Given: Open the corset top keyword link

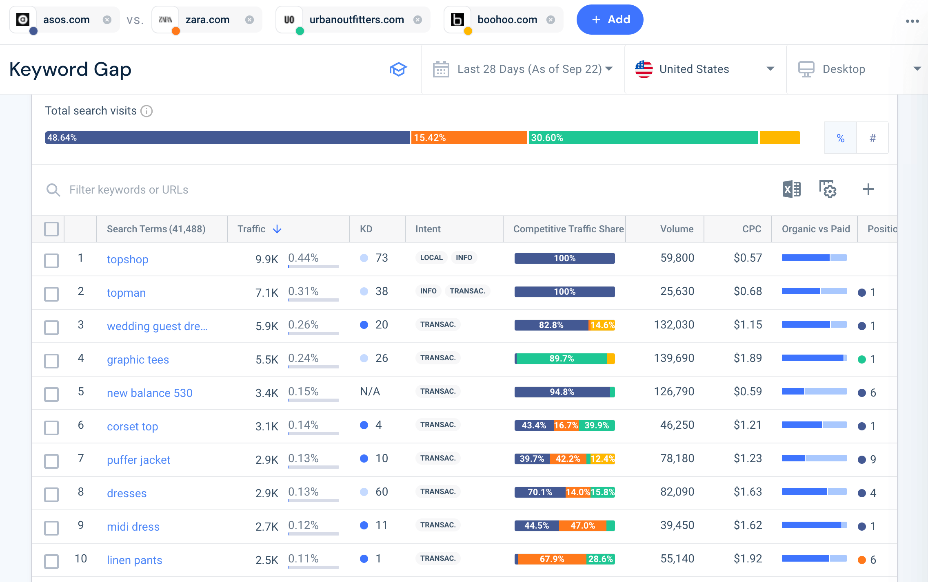Looking at the screenshot, I should [132, 426].
